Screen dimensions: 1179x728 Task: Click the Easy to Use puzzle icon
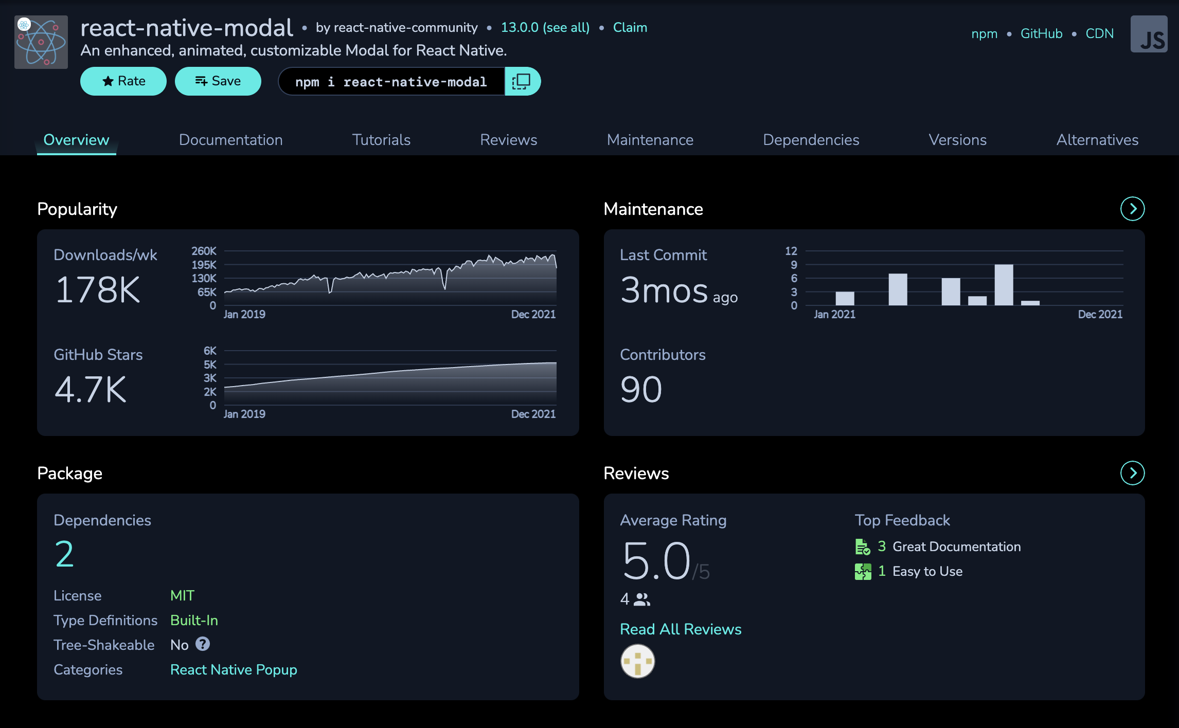(863, 571)
